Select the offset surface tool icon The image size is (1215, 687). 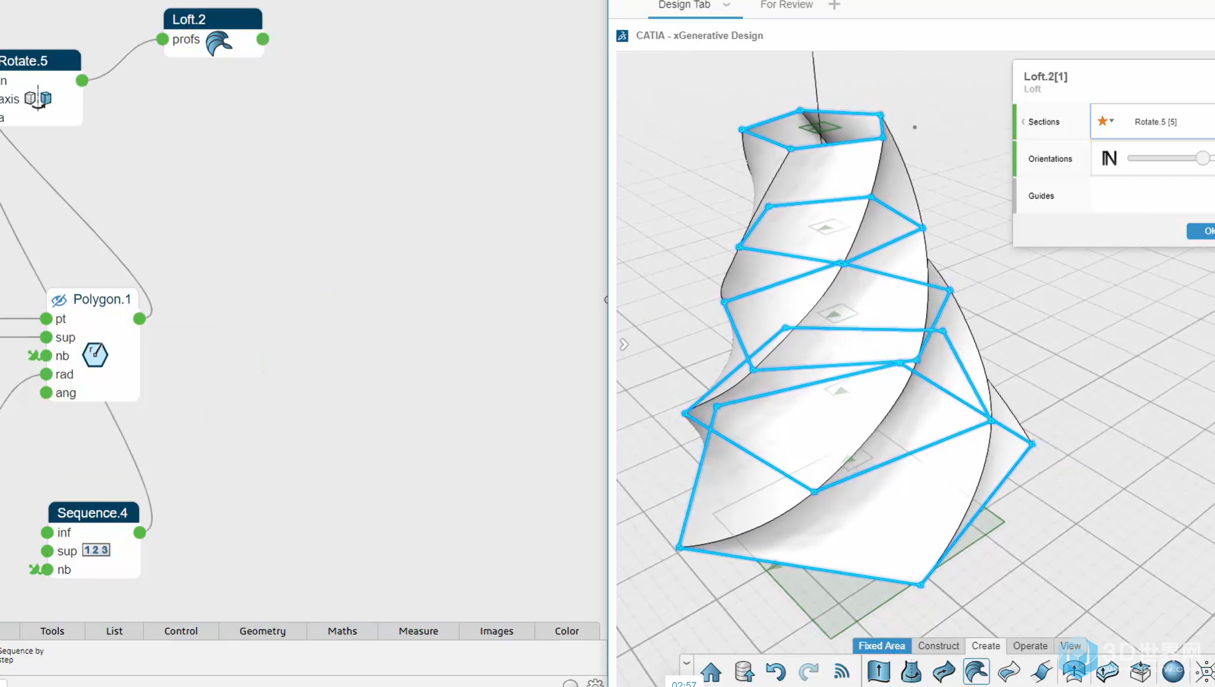(x=1074, y=671)
